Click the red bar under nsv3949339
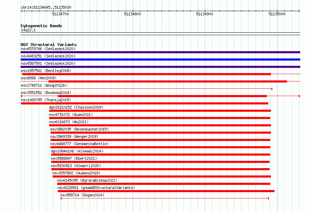 (160, 140)
